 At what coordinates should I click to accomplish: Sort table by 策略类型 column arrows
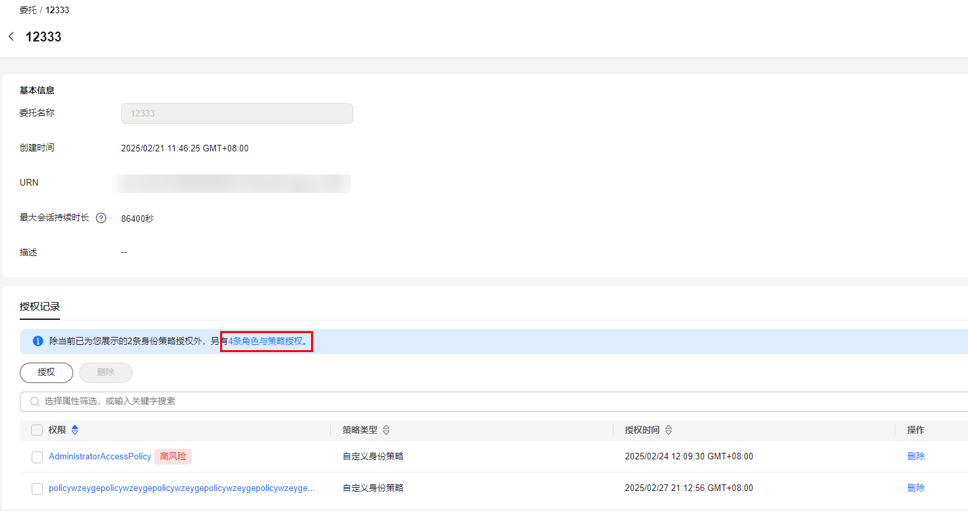tap(386, 430)
